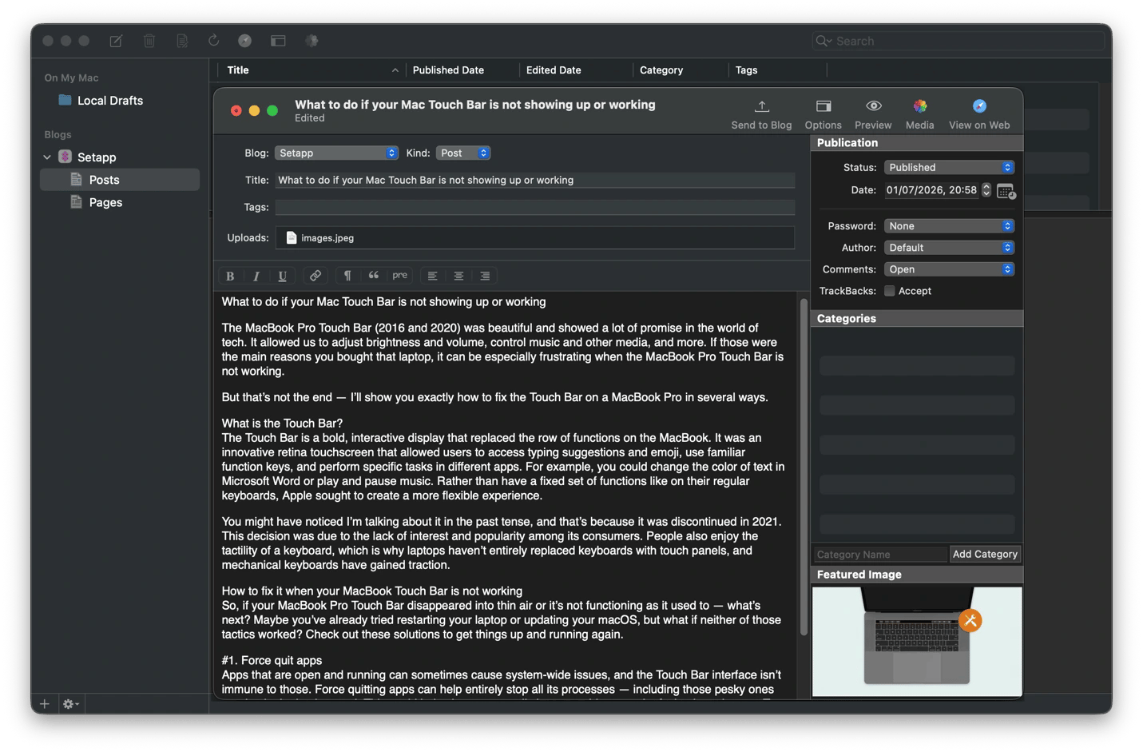Click the featured image thumbnail
Image resolution: width=1143 pixels, height=752 pixels.
(x=917, y=642)
